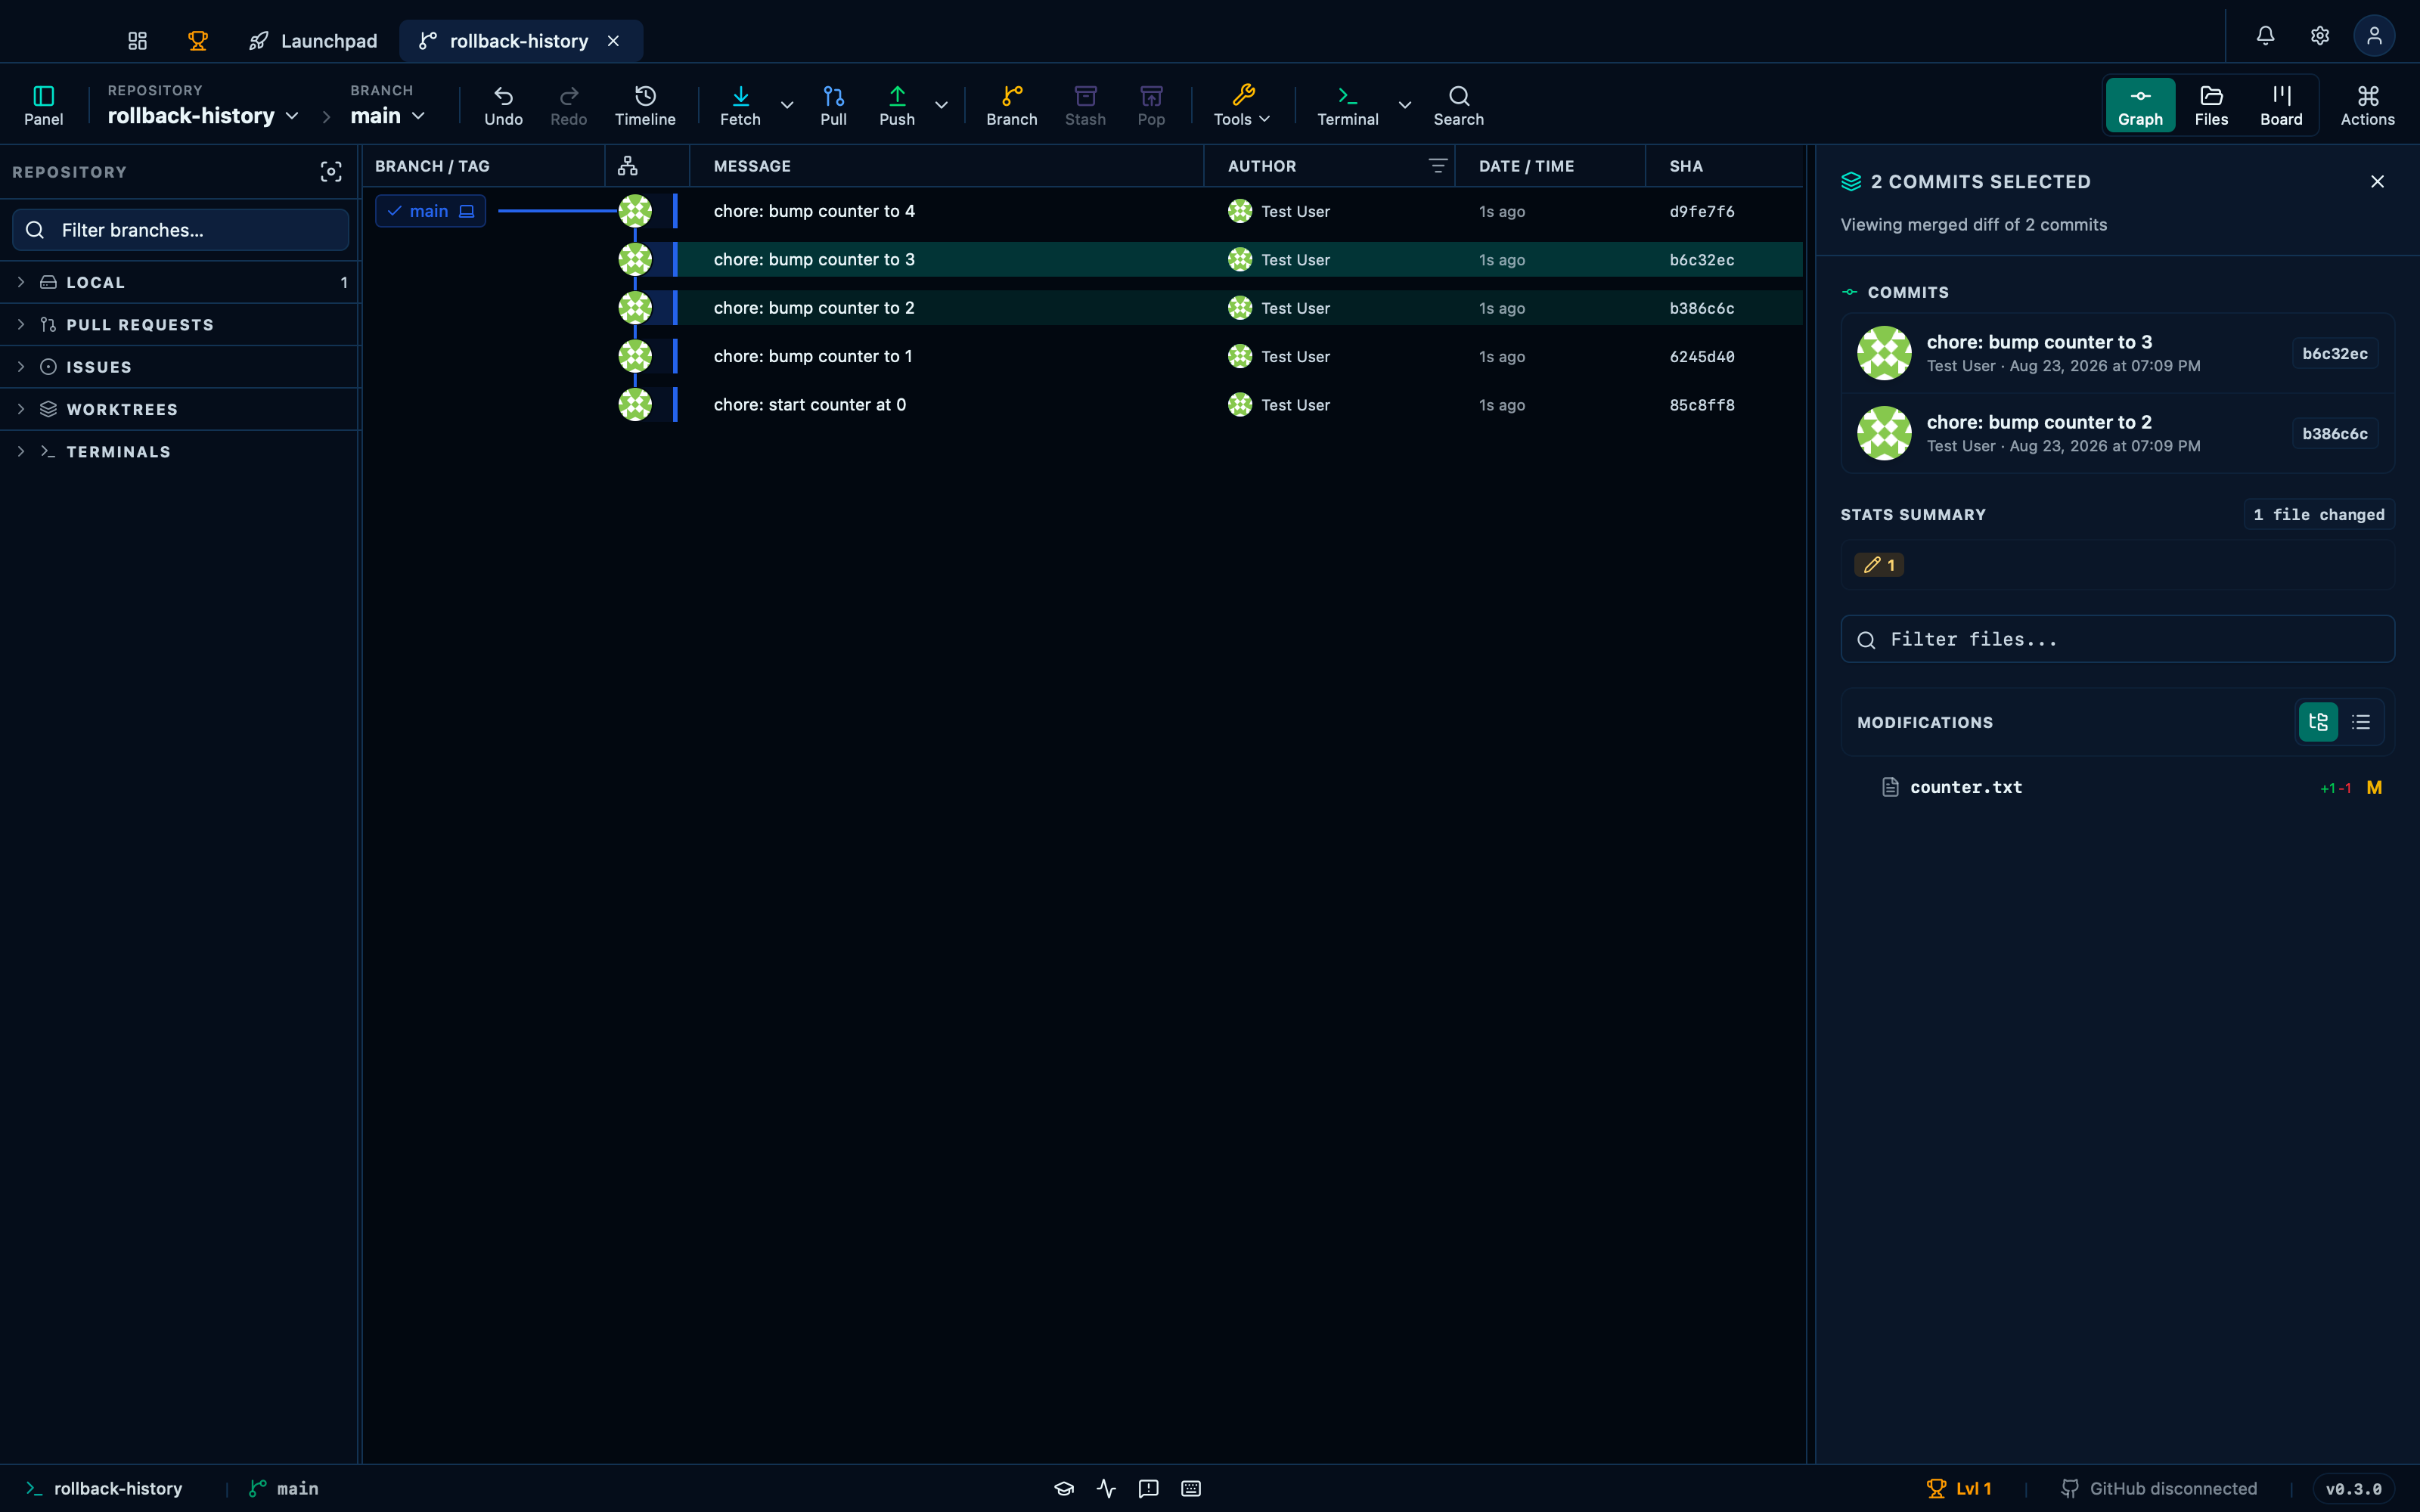
Task: Expand the LOCAL section
Action: coord(180,283)
